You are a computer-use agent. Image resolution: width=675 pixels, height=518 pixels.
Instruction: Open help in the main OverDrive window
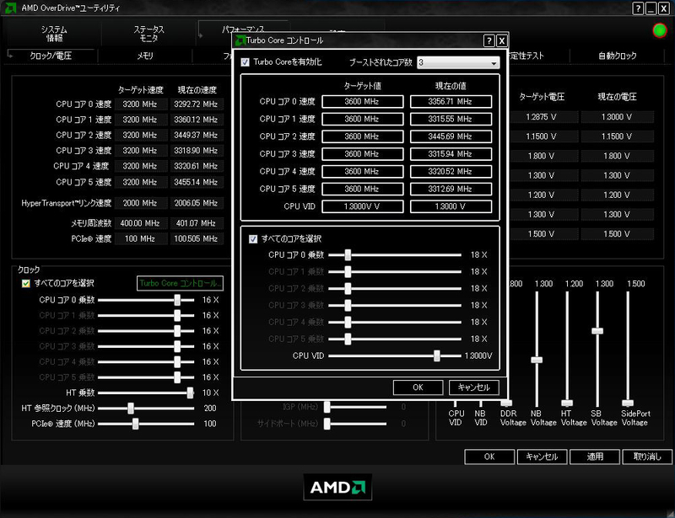coord(638,8)
